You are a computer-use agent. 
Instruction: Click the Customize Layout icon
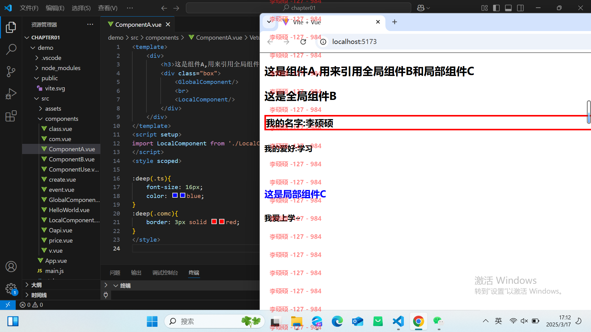484,8
